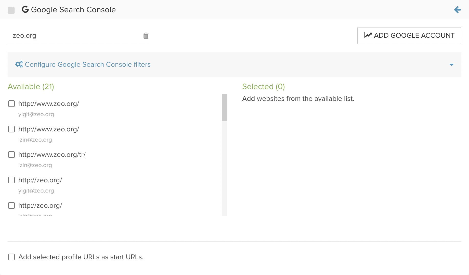469x275 pixels.
Task: Click the Google G logo icon
Action: point(25,9)
